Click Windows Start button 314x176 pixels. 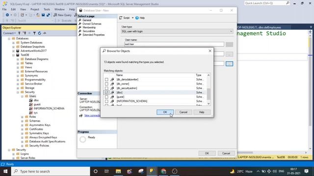(x=5, y=171)
